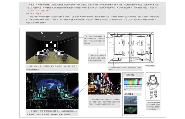Screen dimensions: 185x119
Task: Click the paragraph starting "昨晚想了许久"
Action: click(x=92, y=6)
